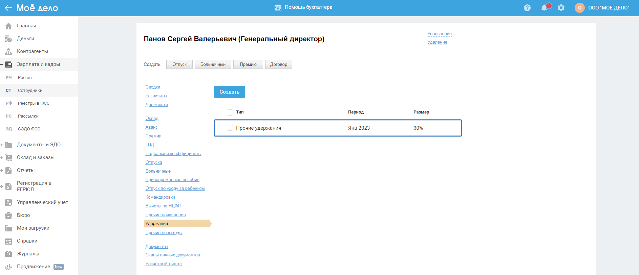Click the blue Создать button
The width and height of the screenshot is (639, 275).
[x=230, y=92]
